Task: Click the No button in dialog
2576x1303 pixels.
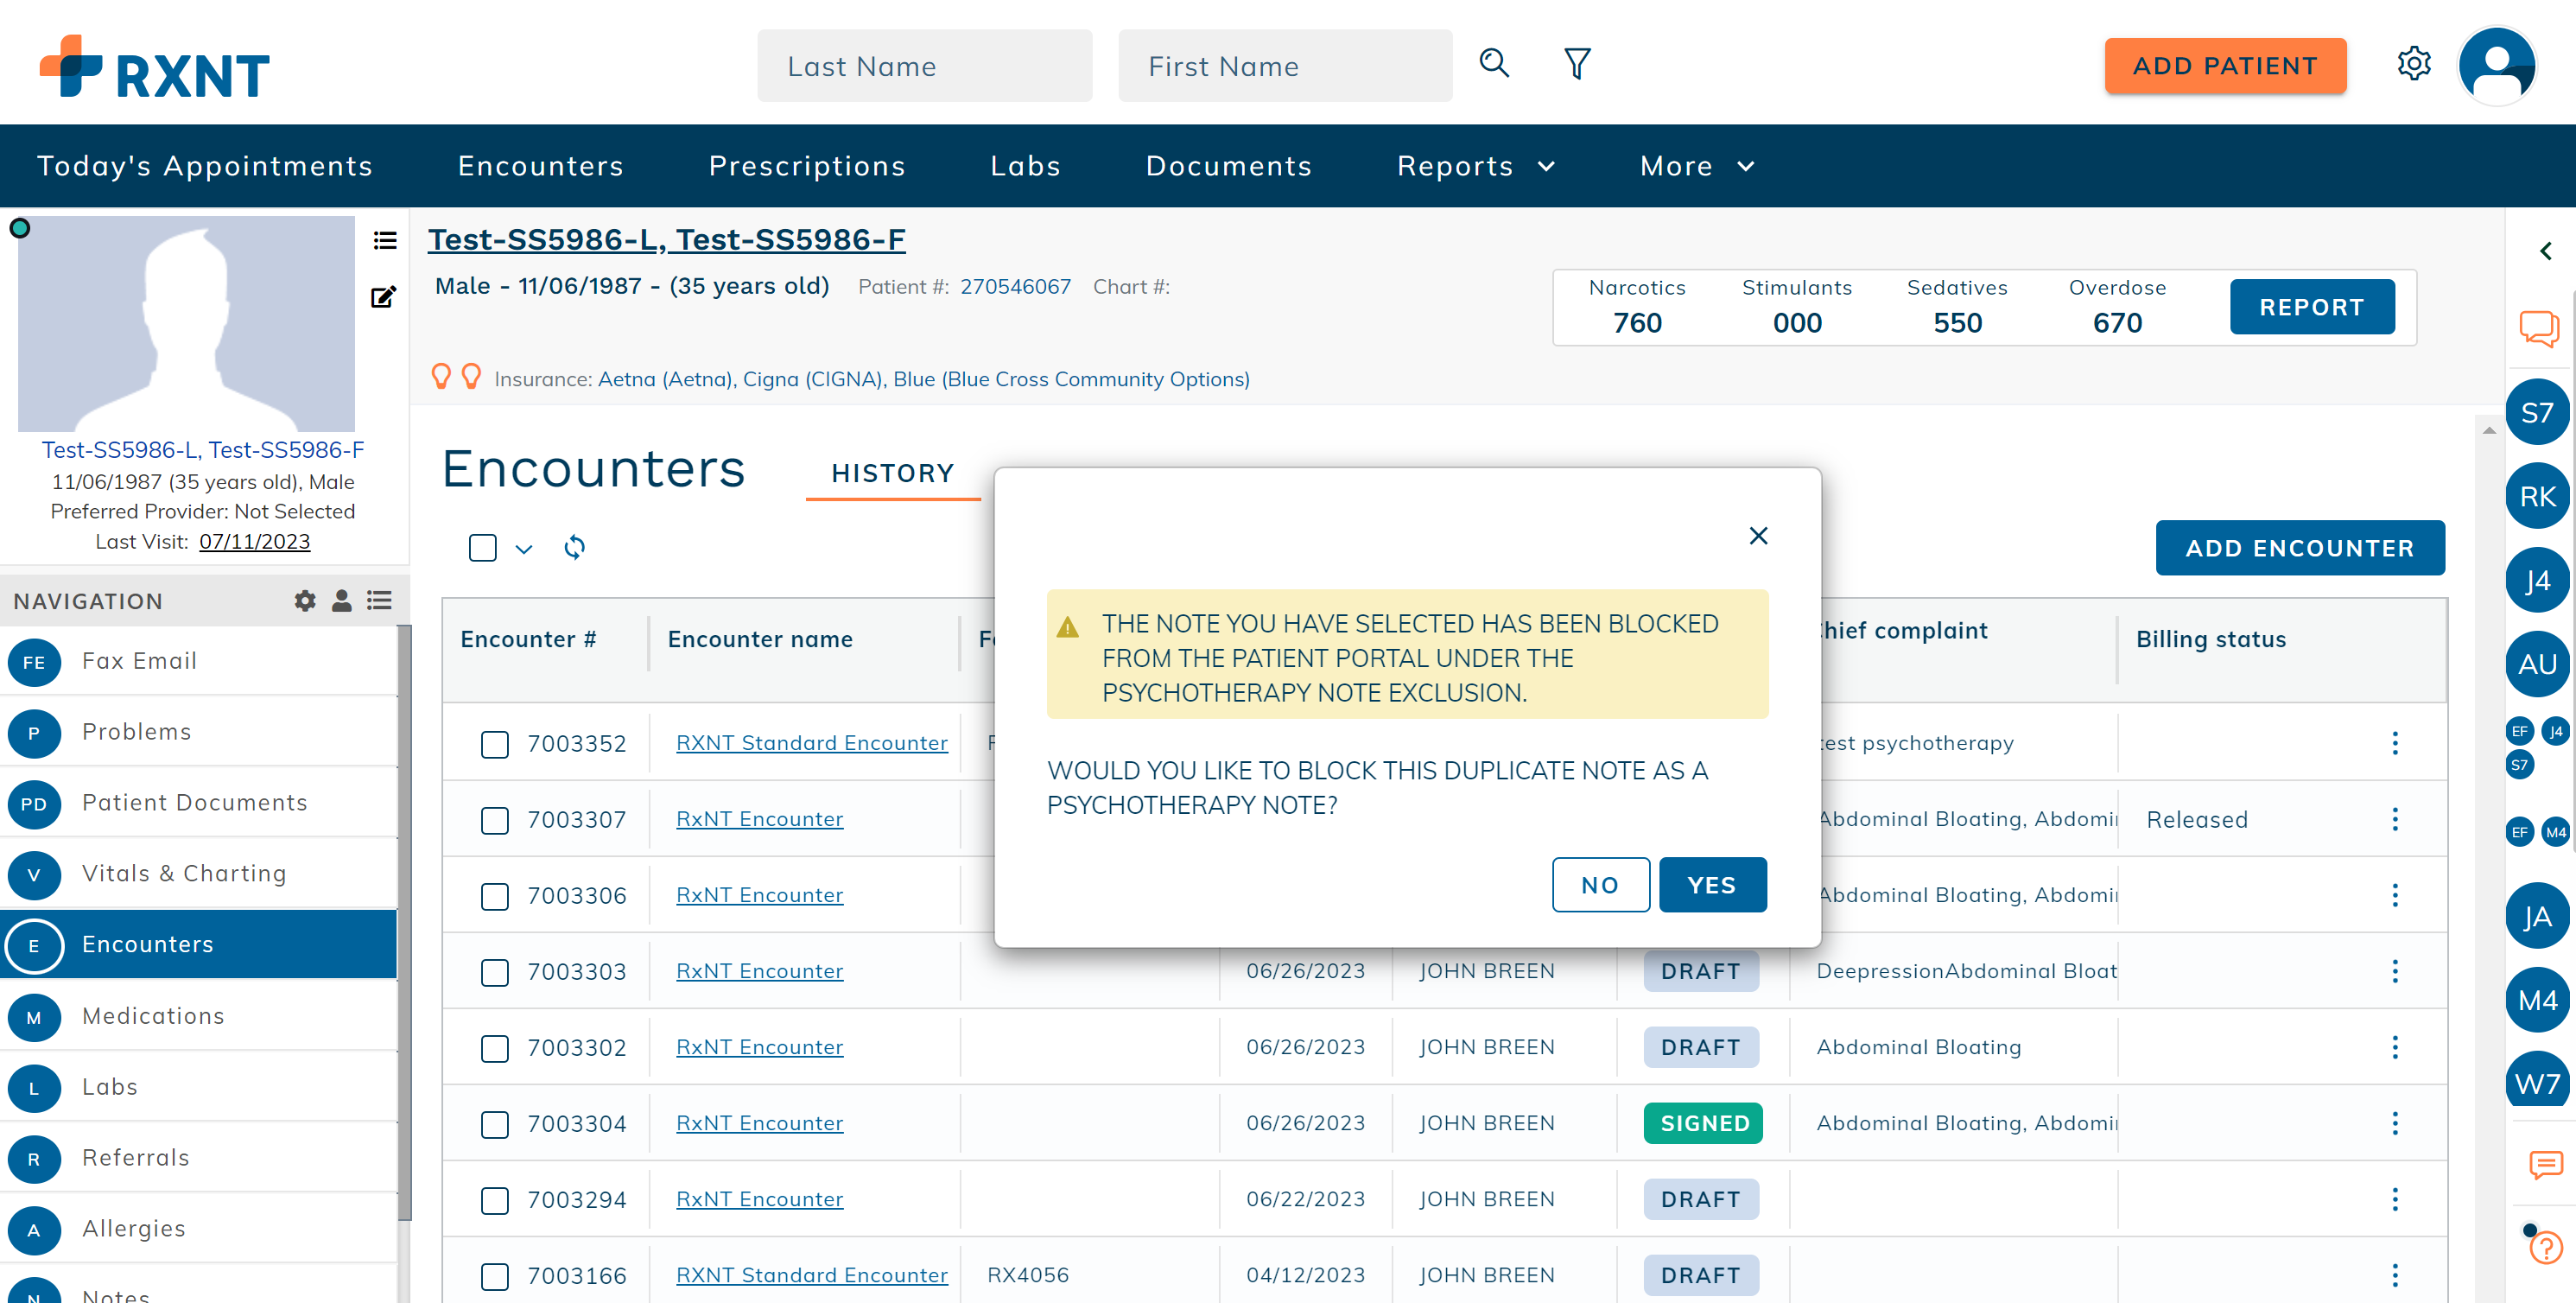Action: point(1600,885)
